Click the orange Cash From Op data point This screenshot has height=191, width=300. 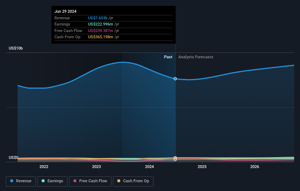click(175, 158)
